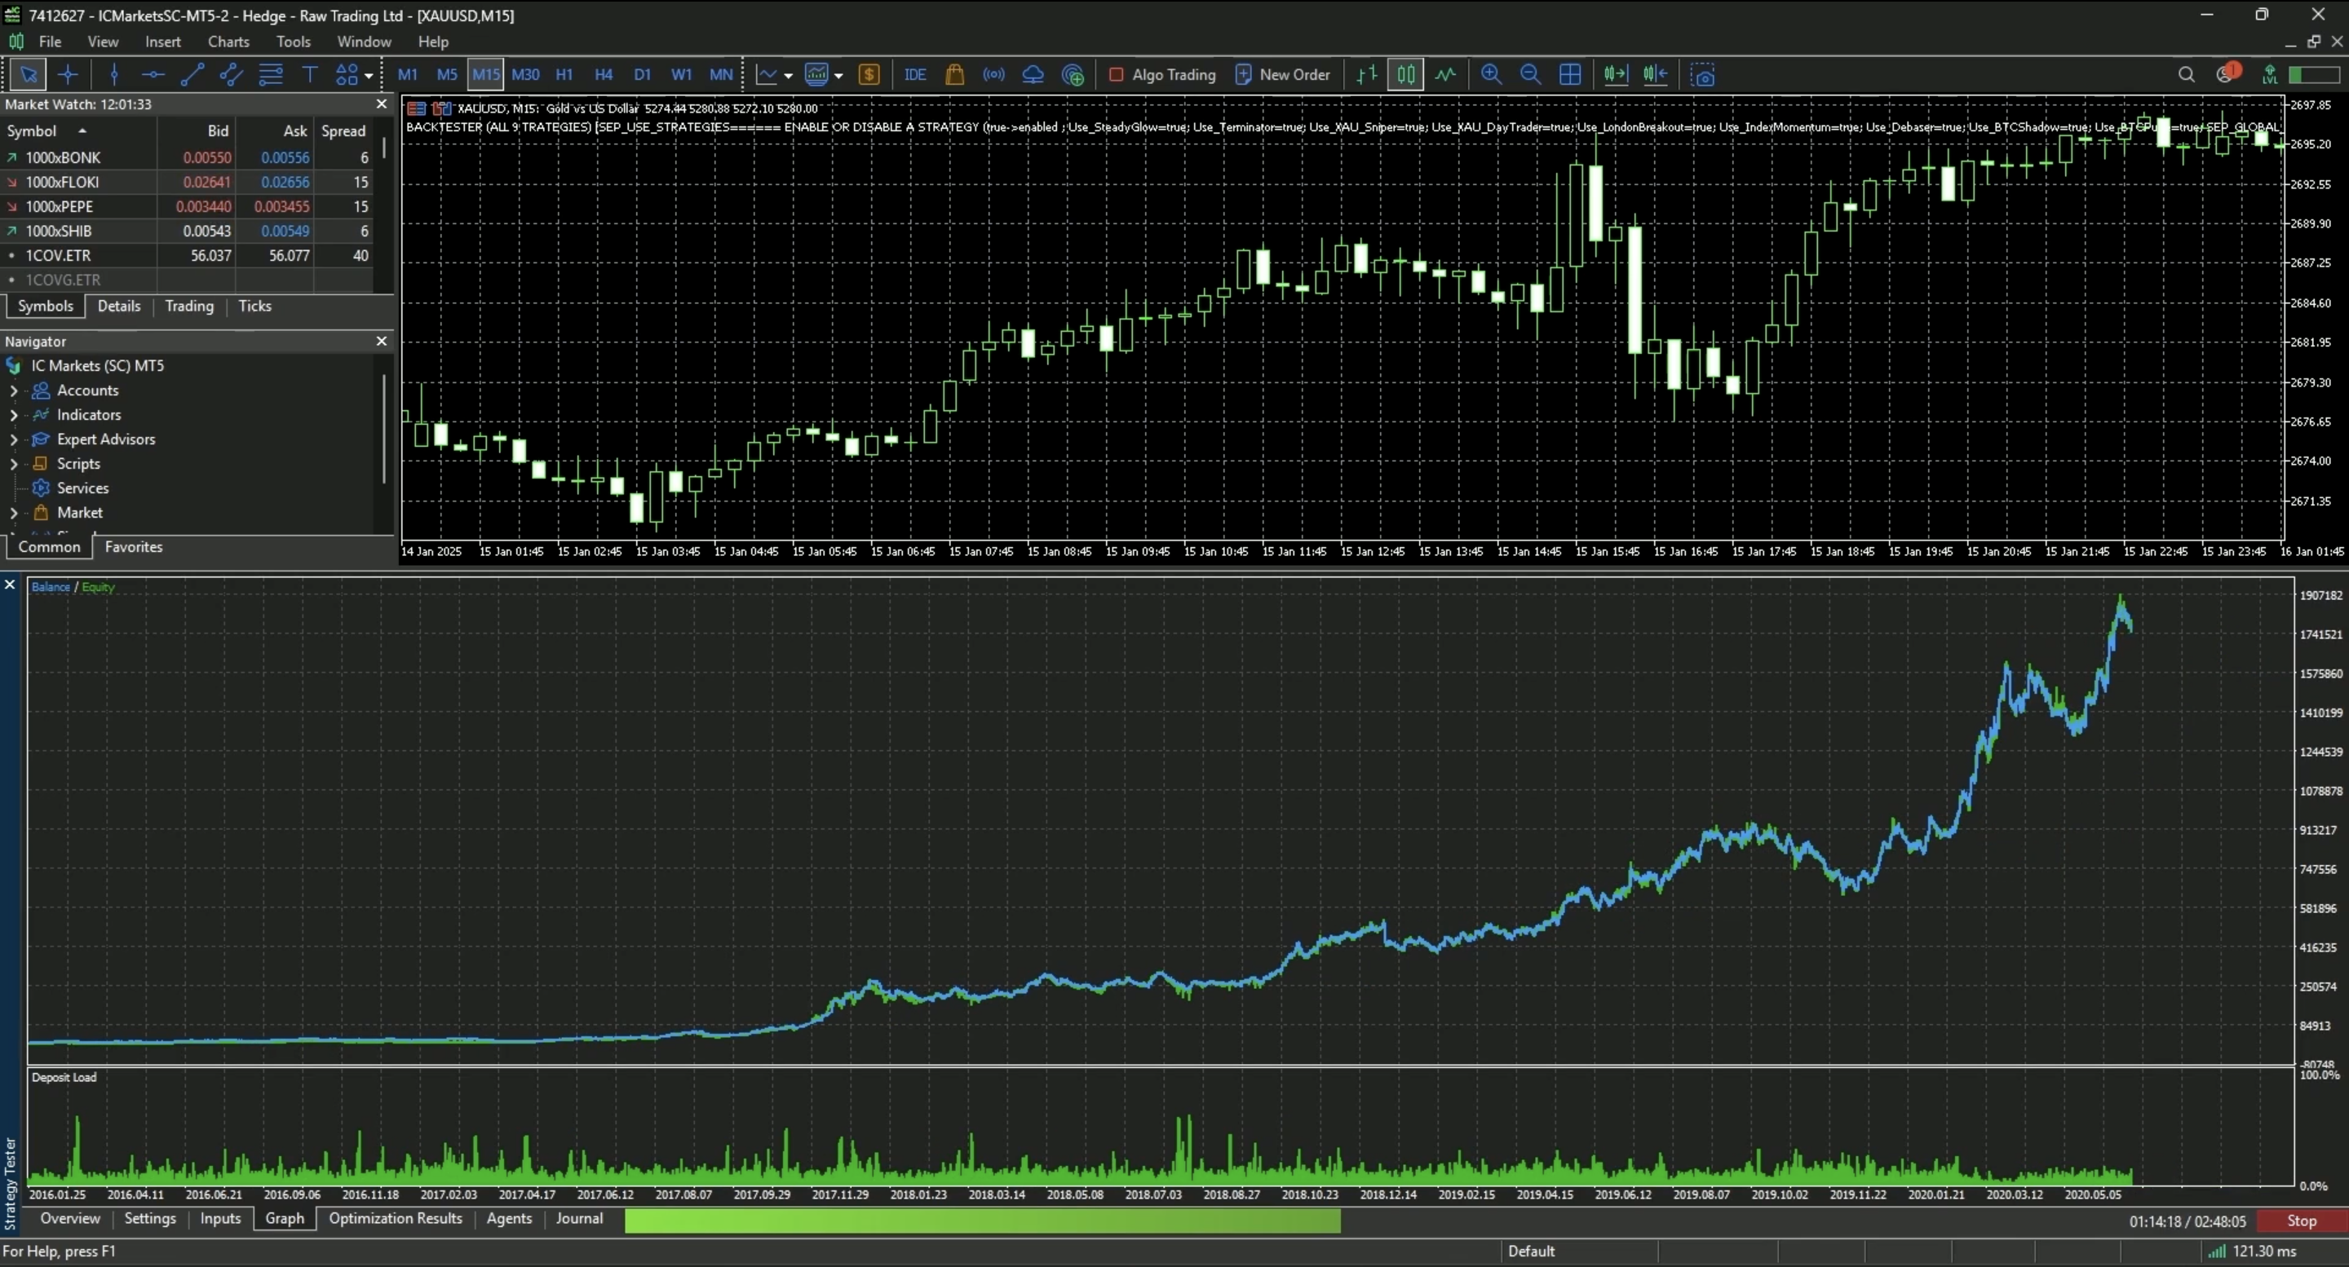Toggle Algo Trading on
The image size is (2349, 1267).
coord(1162,75)
